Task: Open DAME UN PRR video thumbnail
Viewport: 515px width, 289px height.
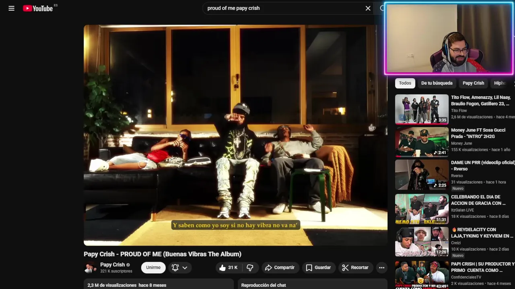Action: coord(422,175)
